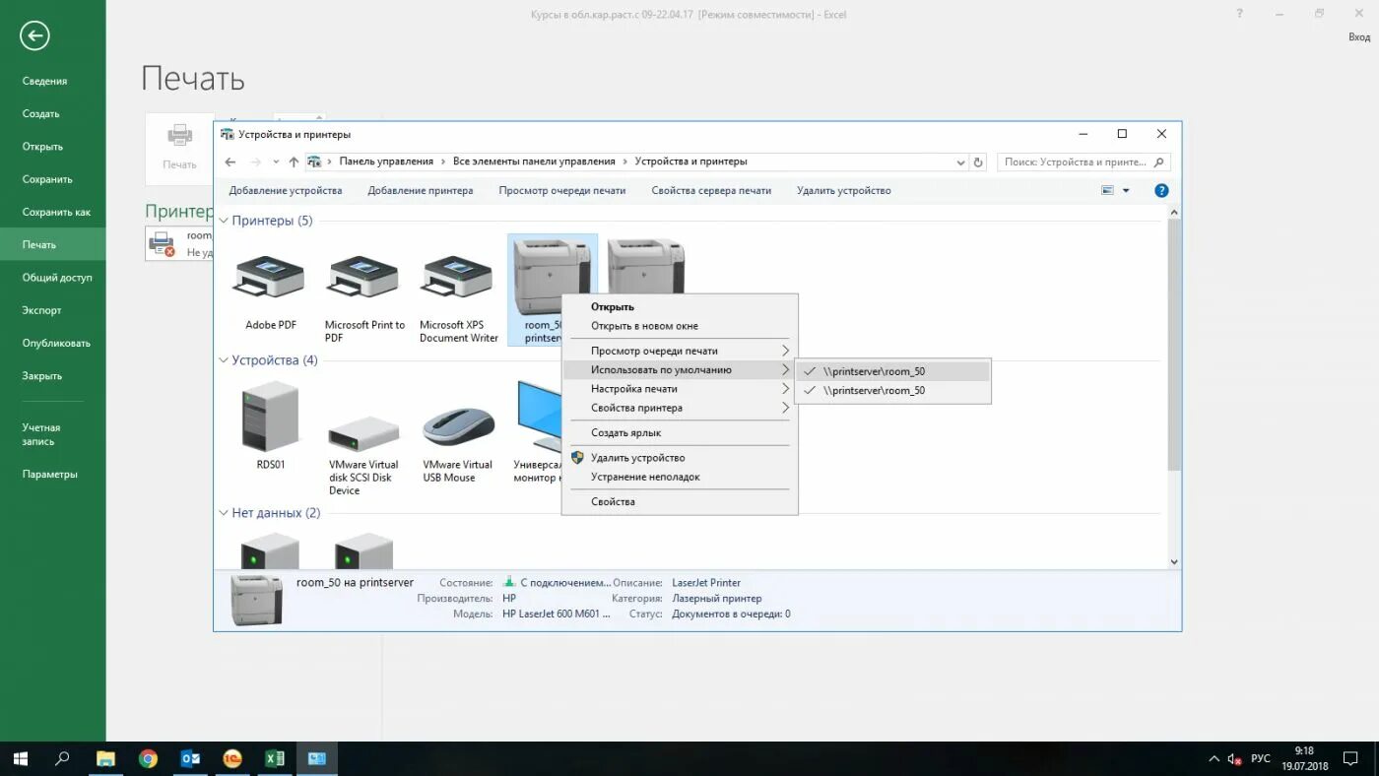Click the refresh icon beside the address bar
The width and height of the screenshot is (1379, 776).
[x=978, y=162]
